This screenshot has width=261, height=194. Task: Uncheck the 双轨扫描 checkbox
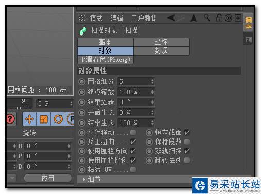coord(187,151)
